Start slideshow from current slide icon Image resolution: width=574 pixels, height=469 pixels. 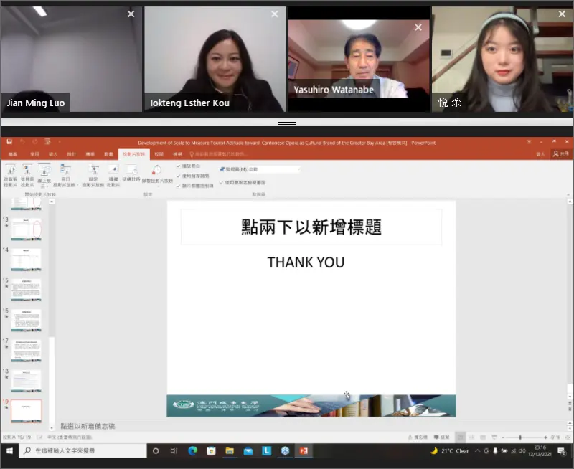[27, 171]
